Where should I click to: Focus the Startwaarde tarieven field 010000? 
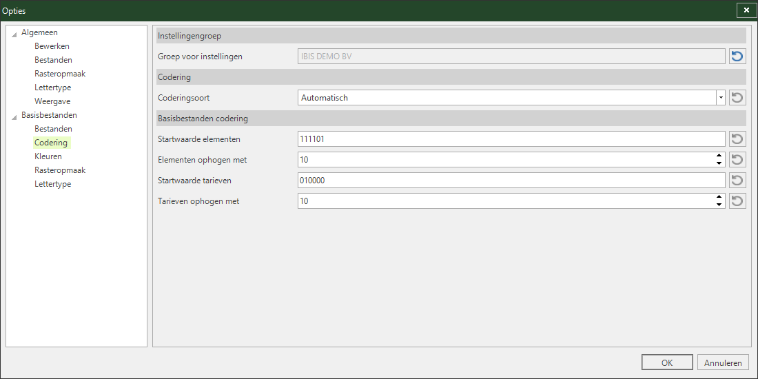(x=511, y=181)
